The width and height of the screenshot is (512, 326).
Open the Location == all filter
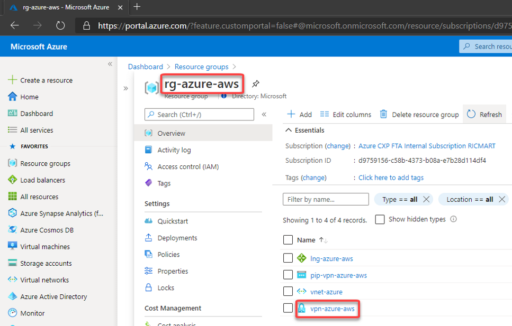coord(470,199)
